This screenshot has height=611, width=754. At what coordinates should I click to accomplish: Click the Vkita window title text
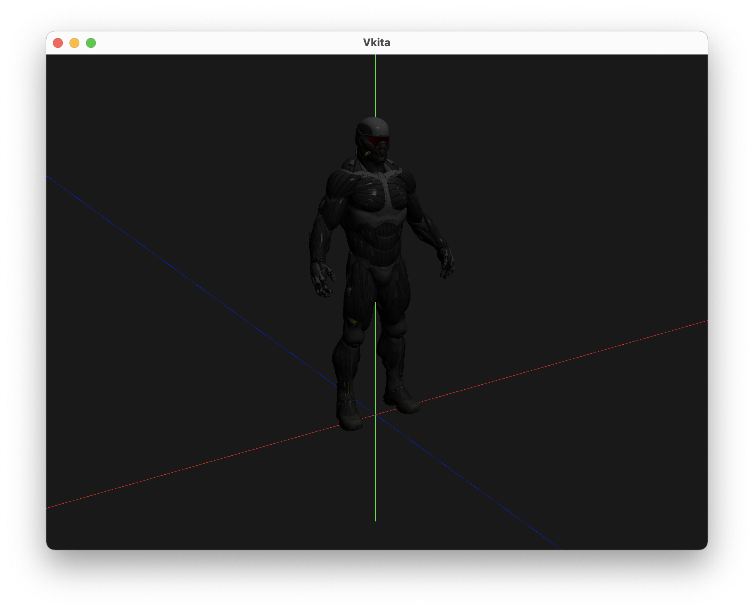[377, 43]
